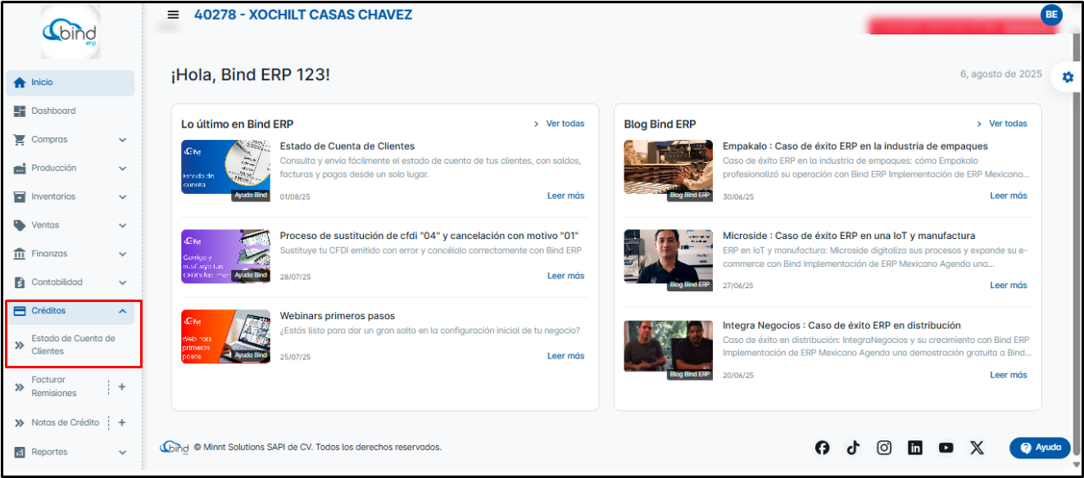
Task: Collapse the Créditos menu chevron
Action: coord(122,311)
